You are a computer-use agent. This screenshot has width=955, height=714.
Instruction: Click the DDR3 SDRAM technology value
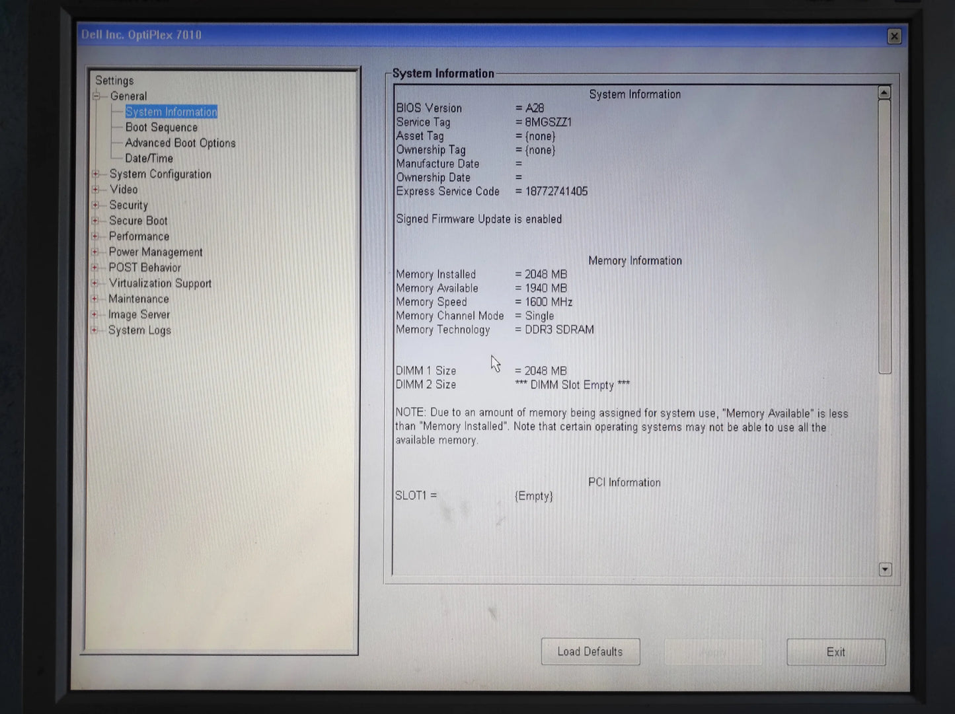pyautogui.click(x=559, y=330)
